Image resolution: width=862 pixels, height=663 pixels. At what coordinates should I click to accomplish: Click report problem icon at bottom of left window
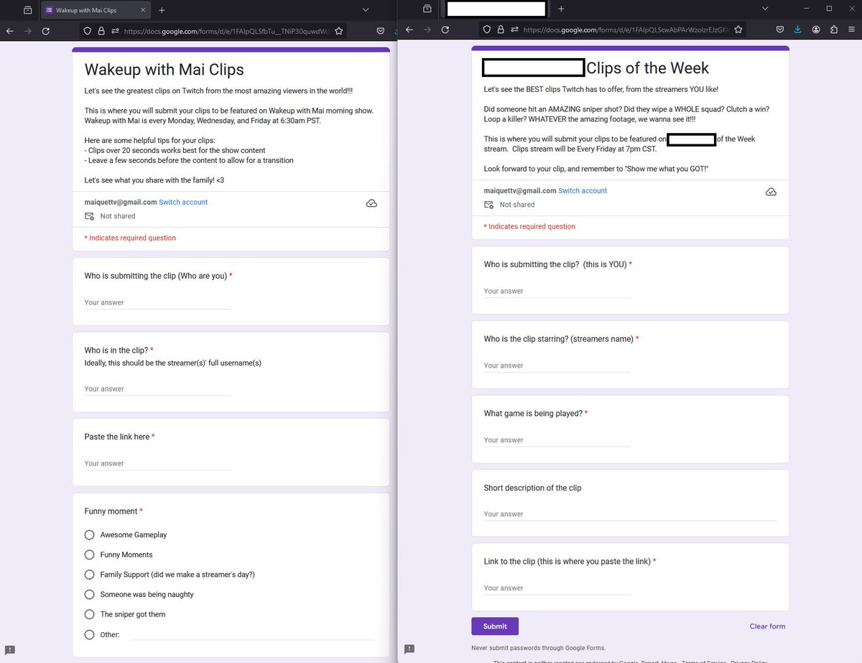10,649
